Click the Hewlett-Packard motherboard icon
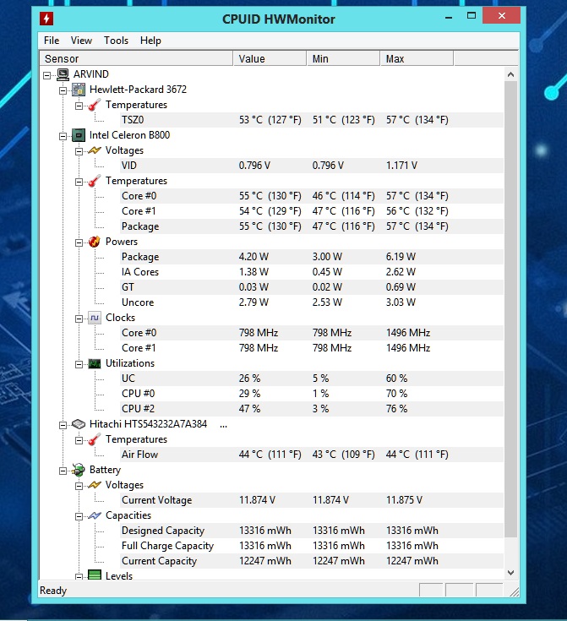This screenshot has height=621, width=567. coord(79,90)
